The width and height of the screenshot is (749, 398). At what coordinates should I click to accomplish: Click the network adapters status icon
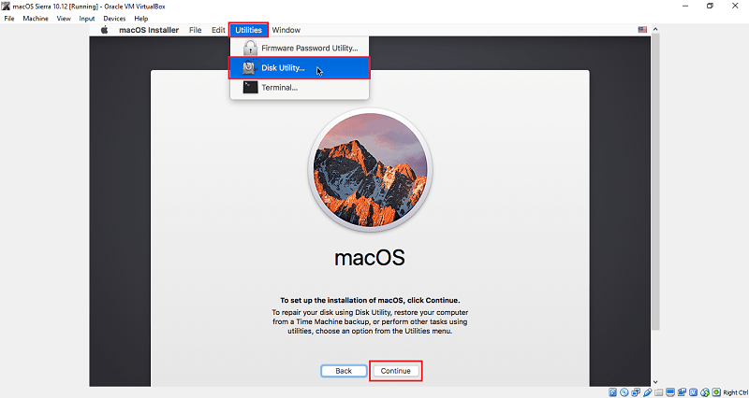point(636,392)
